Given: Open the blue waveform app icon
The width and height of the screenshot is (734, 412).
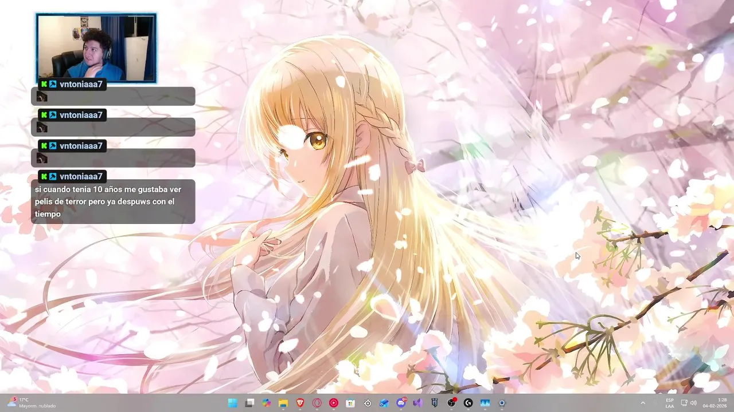Looking at the screenshot, I should (485, 403).
